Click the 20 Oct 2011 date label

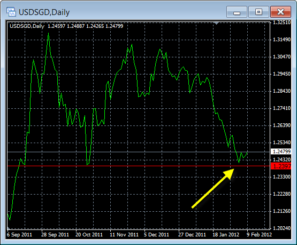pyautogui.click(x=89, y=235)
